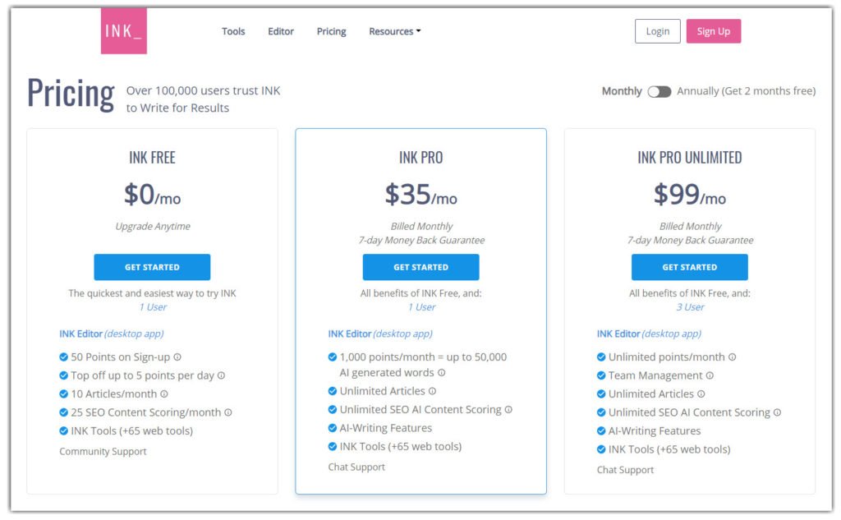Screen dimensions: 841x520
Task: Click the pink INK logo
Action: [x=124, y=30]
